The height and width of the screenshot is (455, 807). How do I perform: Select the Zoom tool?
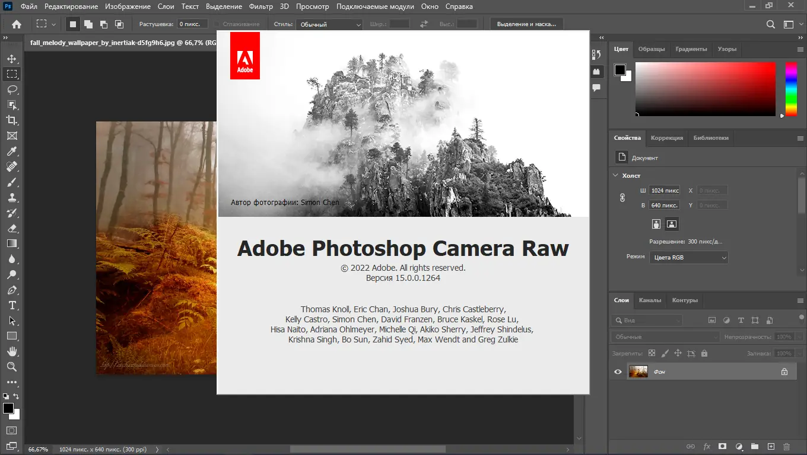(11, 367)
